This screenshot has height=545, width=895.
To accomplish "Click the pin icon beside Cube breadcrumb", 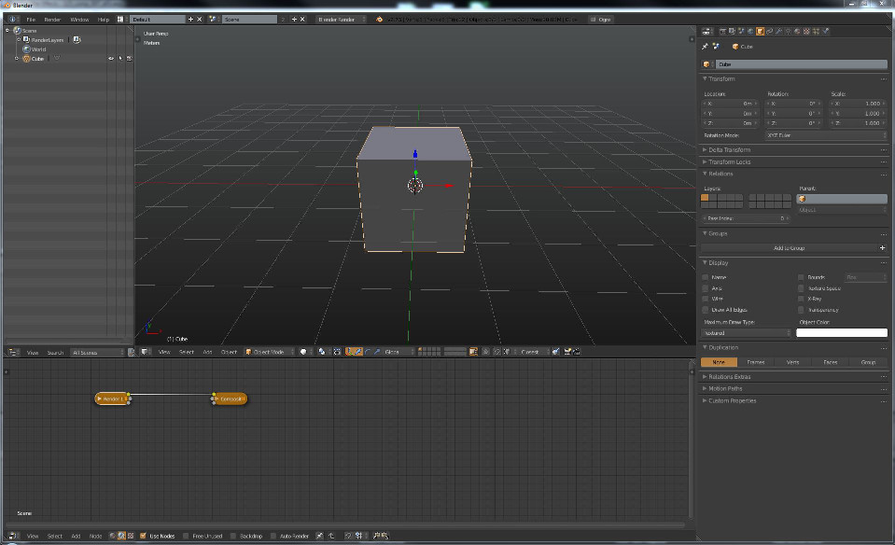I will tap(706, 46).
